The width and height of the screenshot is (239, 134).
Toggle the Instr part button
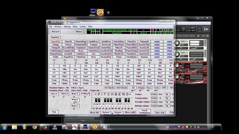click(x=156, y=88)
